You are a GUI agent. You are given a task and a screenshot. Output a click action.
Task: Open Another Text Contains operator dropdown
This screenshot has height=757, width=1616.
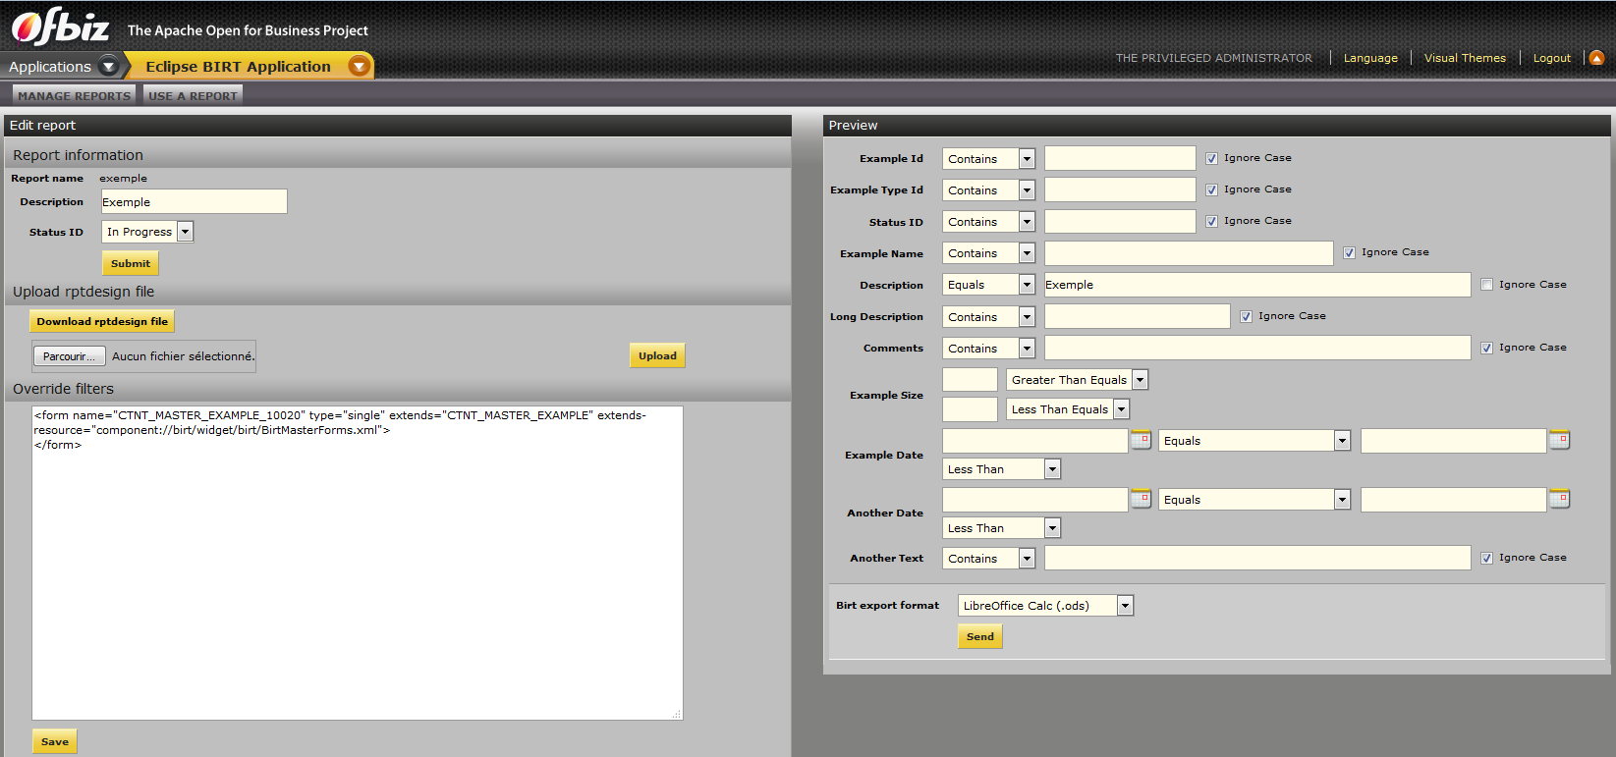(988, 559)
